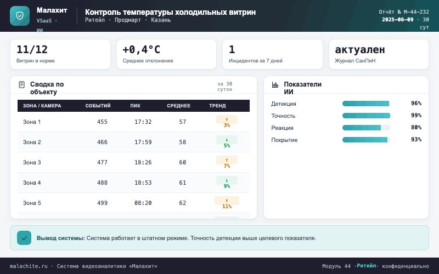439x274 pixels.
Task: Click the 96% detection value
Action: [x=416, y=103]
